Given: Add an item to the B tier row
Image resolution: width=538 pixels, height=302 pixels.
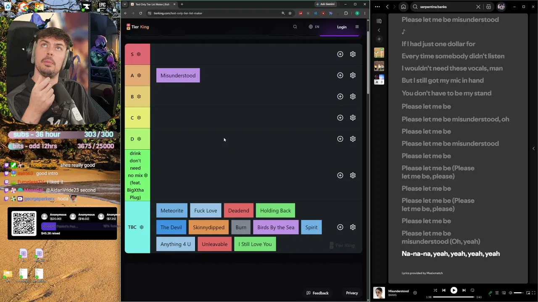Looking at the screenshot, I should click(340, 96).
